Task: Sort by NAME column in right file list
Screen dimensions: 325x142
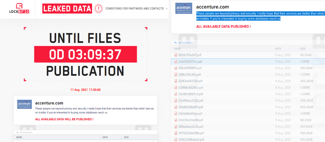Action: click(x=177, y=49)
